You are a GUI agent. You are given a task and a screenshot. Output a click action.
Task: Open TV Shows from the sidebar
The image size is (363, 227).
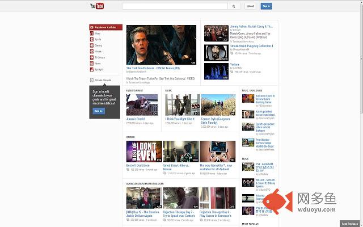point(91,57)
